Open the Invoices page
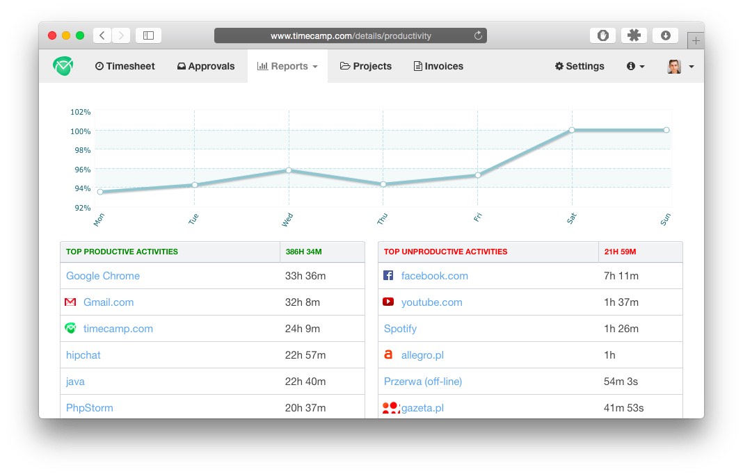 [x=438, y=66]
